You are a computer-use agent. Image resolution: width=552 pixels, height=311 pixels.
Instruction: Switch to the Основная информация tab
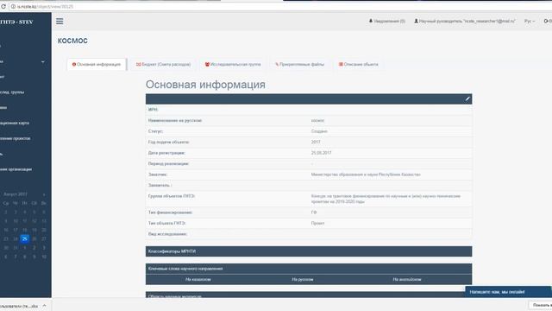(x=97, y=65)
